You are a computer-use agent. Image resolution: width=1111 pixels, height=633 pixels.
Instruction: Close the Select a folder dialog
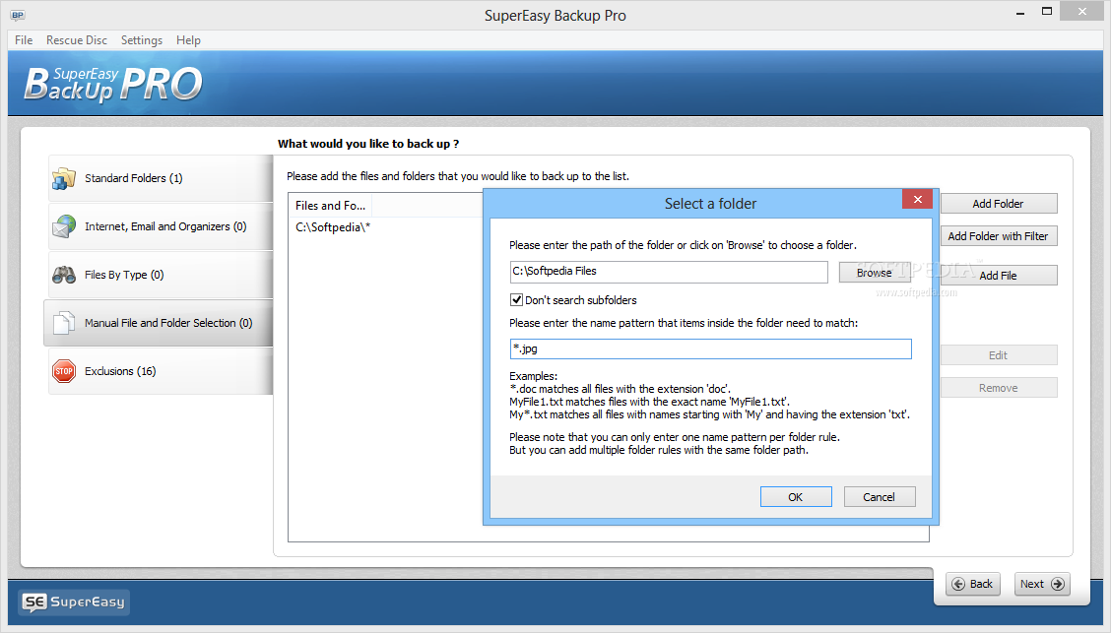pos(918,200)
